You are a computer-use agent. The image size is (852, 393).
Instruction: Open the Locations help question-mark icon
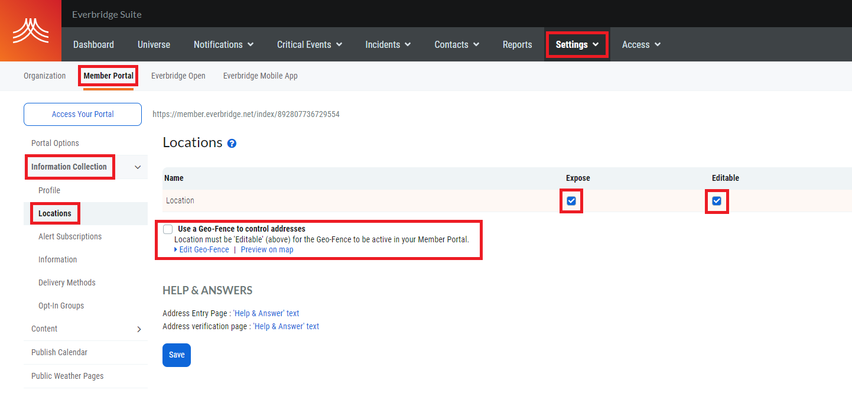coord(232,143)
